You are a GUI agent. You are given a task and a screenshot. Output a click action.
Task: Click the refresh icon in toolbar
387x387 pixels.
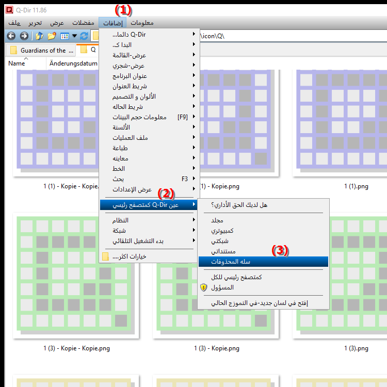point(84,36)
